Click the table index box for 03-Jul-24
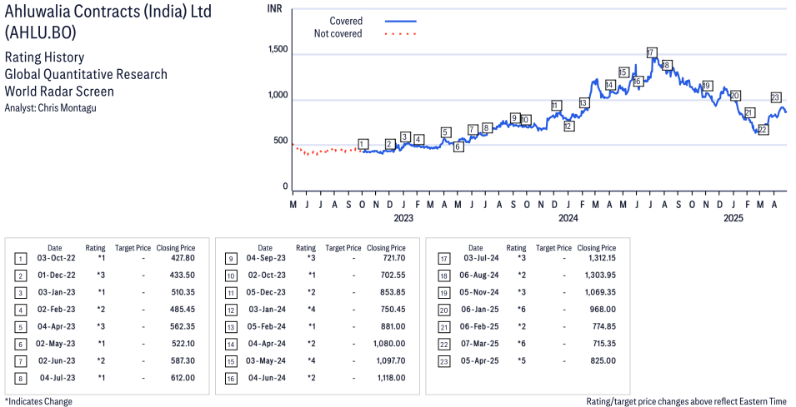 click(x=443, y=259)
